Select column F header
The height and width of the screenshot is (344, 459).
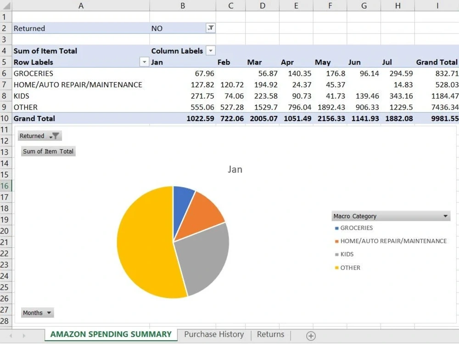[330, 6]
